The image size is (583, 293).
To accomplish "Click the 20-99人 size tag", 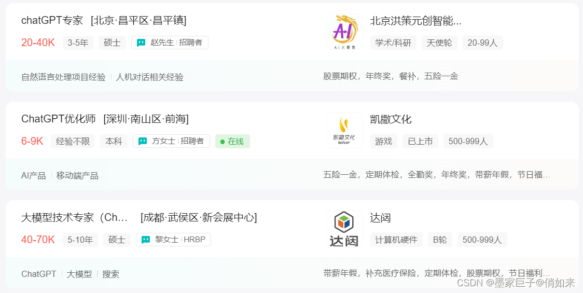I will tap(482, 43).
